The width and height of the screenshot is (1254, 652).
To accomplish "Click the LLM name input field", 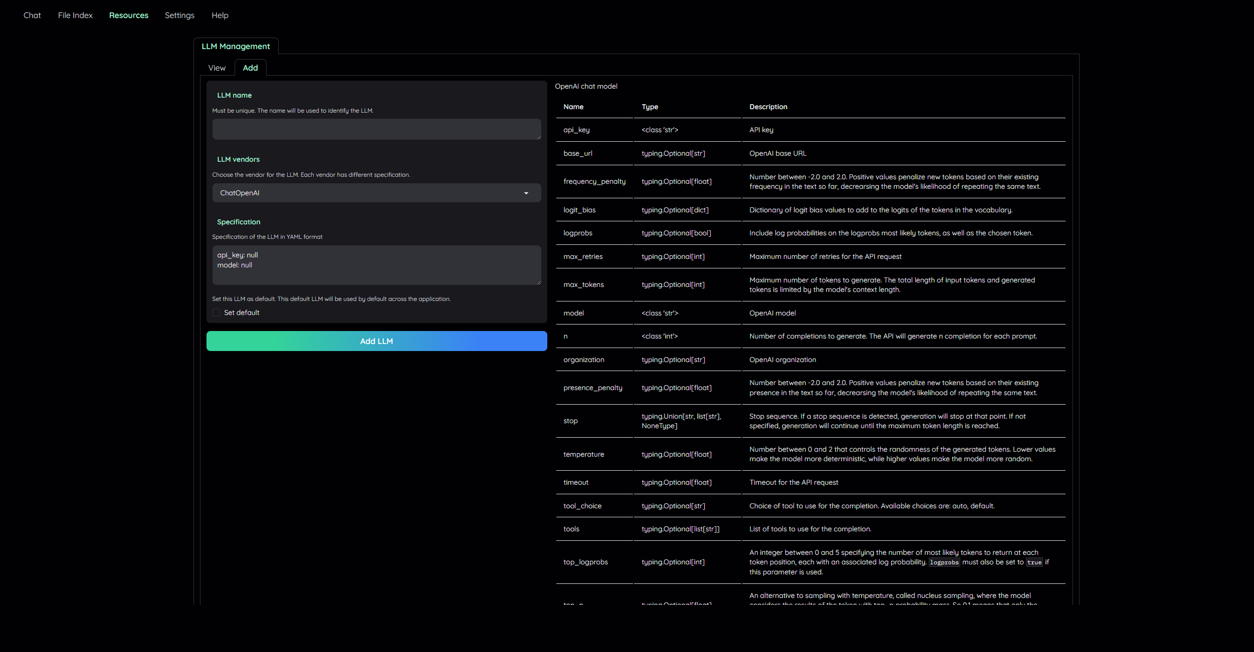I will point(376,129).
